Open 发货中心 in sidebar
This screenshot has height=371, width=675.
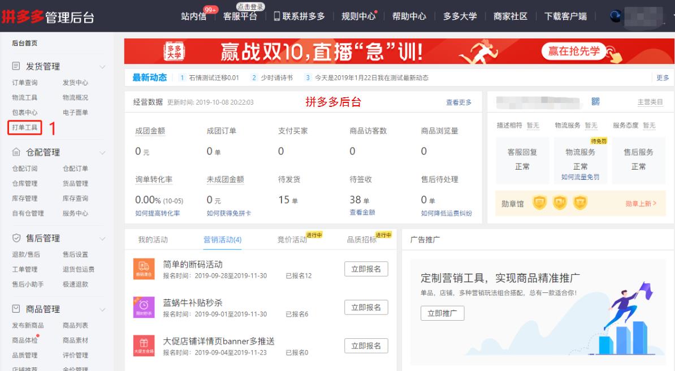click(75, 83)
